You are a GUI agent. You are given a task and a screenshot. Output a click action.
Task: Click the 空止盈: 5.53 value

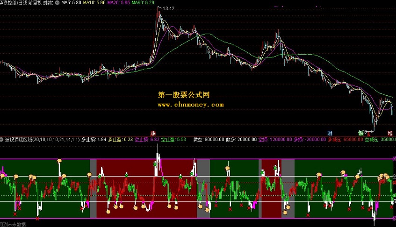click(173, 140)
